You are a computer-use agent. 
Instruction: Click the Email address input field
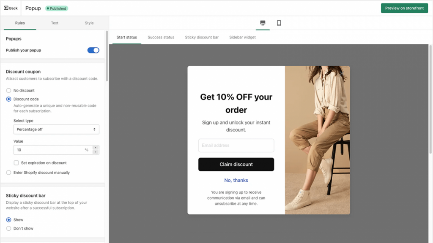236,145
